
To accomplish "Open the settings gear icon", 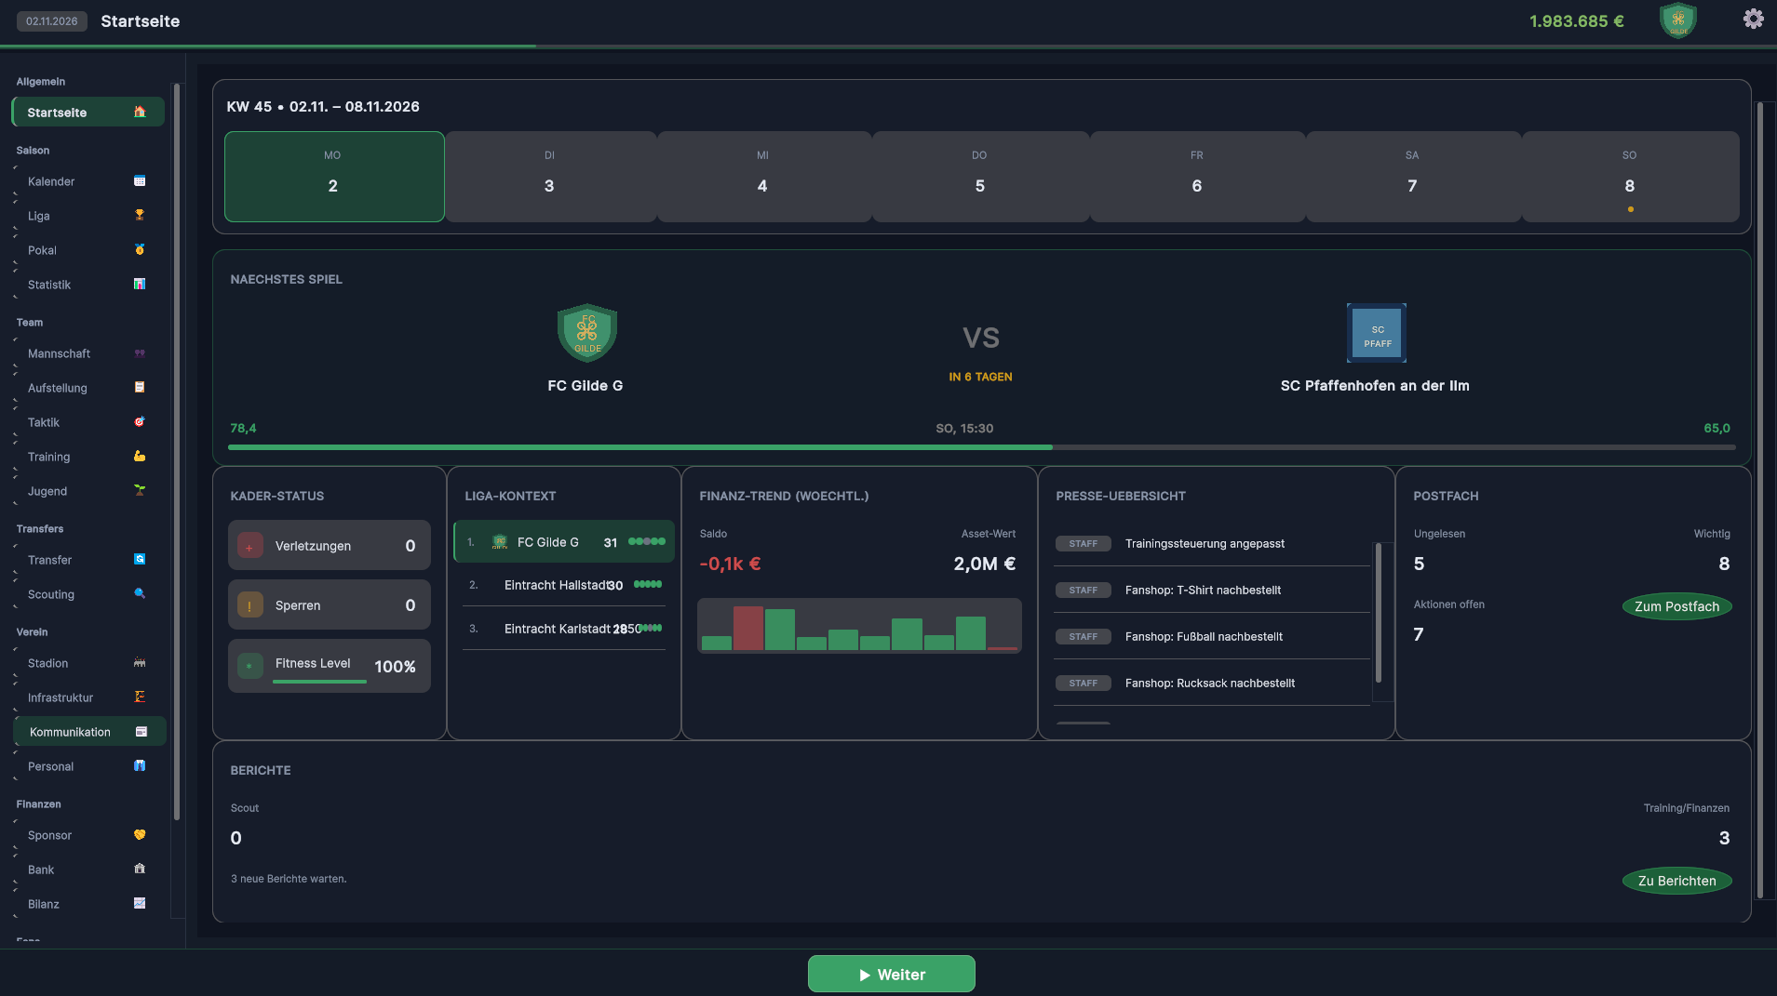I will coord(1753,20).
